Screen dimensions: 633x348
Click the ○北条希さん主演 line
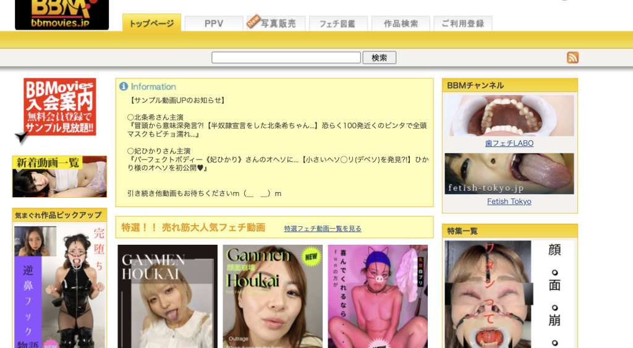[x=155, y=117]
